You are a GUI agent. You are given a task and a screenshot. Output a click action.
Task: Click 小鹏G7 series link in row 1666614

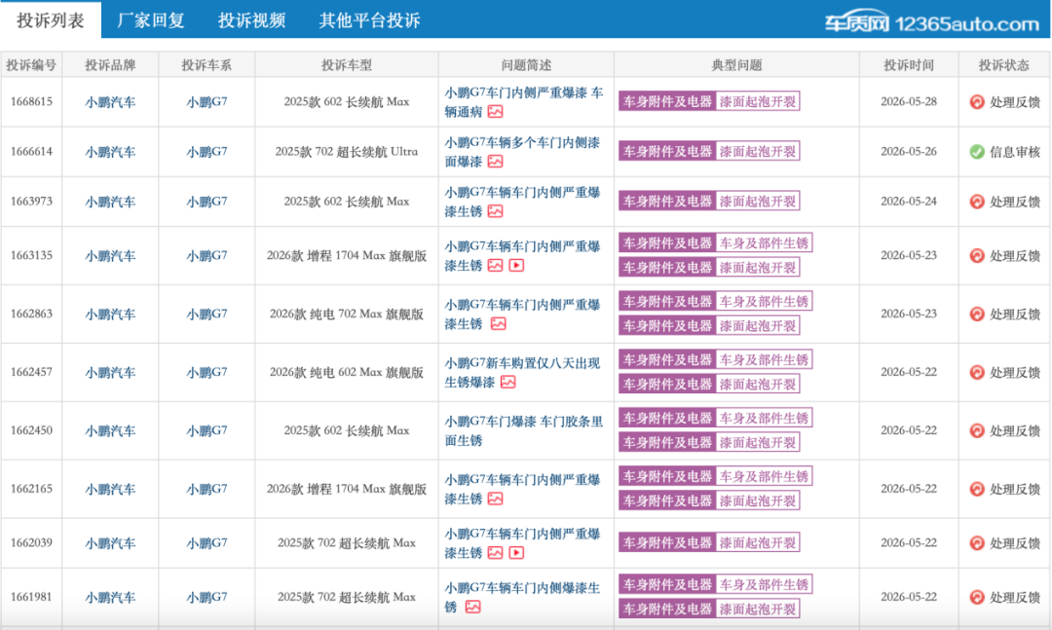207,152
